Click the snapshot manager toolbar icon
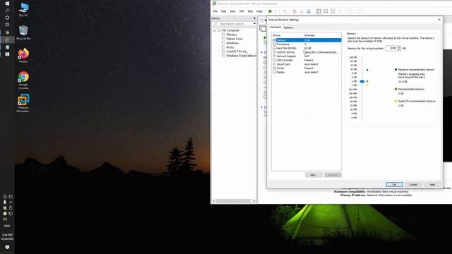The image size is (452, 254). 309,11
